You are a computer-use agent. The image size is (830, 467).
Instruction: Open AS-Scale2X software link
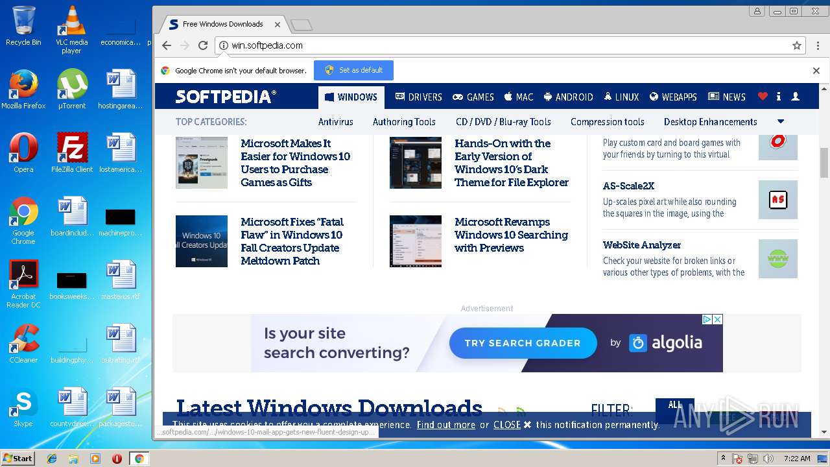coord(628,186)
